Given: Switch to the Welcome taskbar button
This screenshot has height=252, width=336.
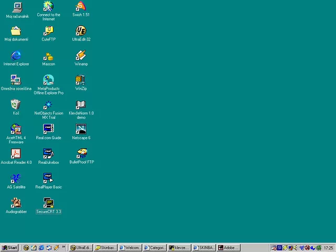Looking at the screenshot, I should coord(129,248).
